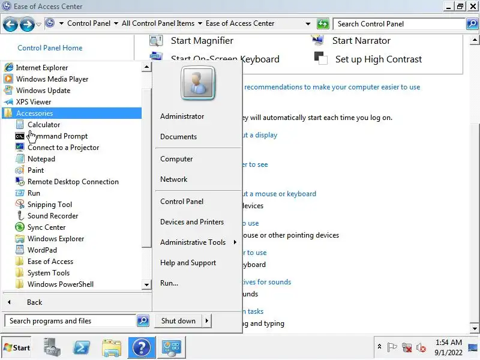
Task: Click Control Panel Home link
Action: [x=50, y=48]
